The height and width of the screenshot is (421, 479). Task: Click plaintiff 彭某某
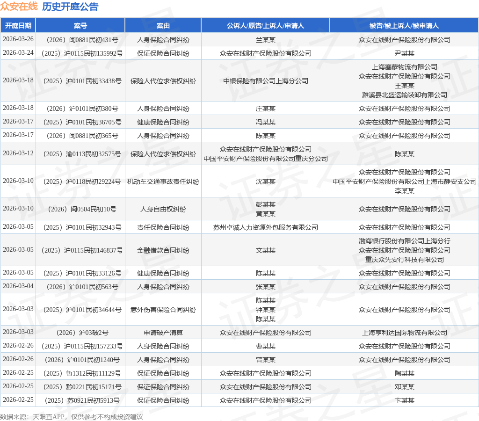pyautogui.click(x=266, y=204)
